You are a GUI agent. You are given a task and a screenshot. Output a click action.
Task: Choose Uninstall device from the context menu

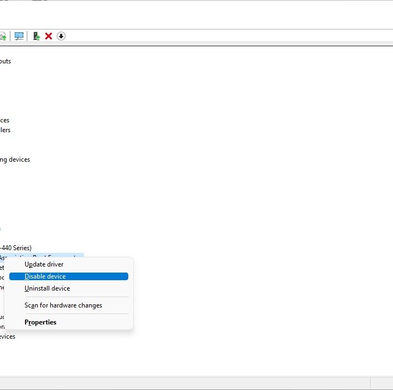point(69,288)
